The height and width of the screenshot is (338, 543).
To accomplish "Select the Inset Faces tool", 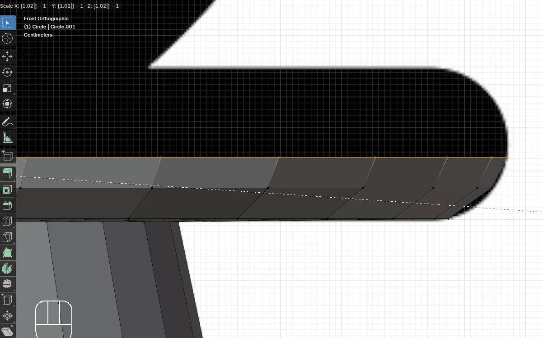I will coord(7,190).
